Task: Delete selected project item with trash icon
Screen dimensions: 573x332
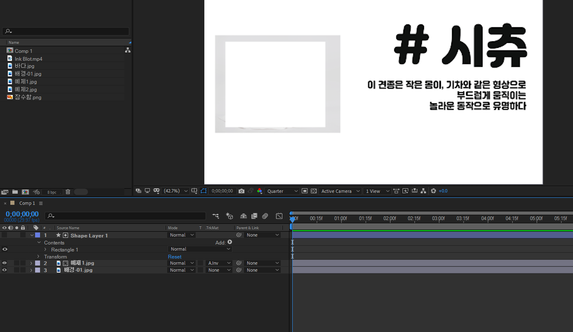Action: [68, 192]
